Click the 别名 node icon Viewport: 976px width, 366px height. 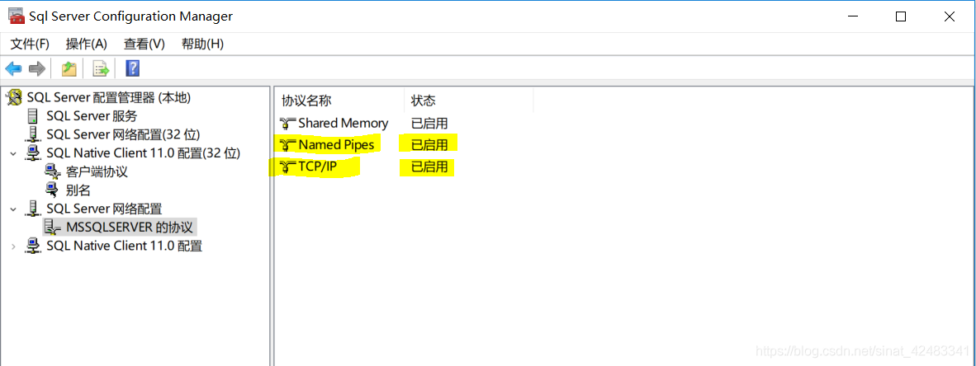pos(53,190)
